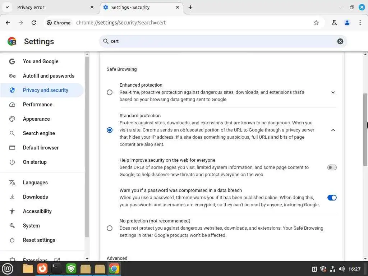Clear the settings search text
368x276 pixels.
(340, 41)
